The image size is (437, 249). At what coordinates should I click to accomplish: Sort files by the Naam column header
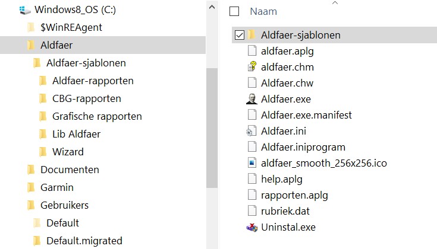tap(263, 11)
